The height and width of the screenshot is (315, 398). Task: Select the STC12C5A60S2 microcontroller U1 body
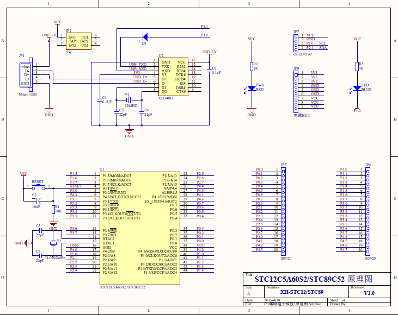click(x=140, y=229)
